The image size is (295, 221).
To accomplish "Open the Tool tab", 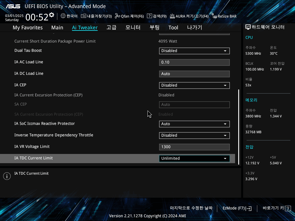I will pos(173,28).
